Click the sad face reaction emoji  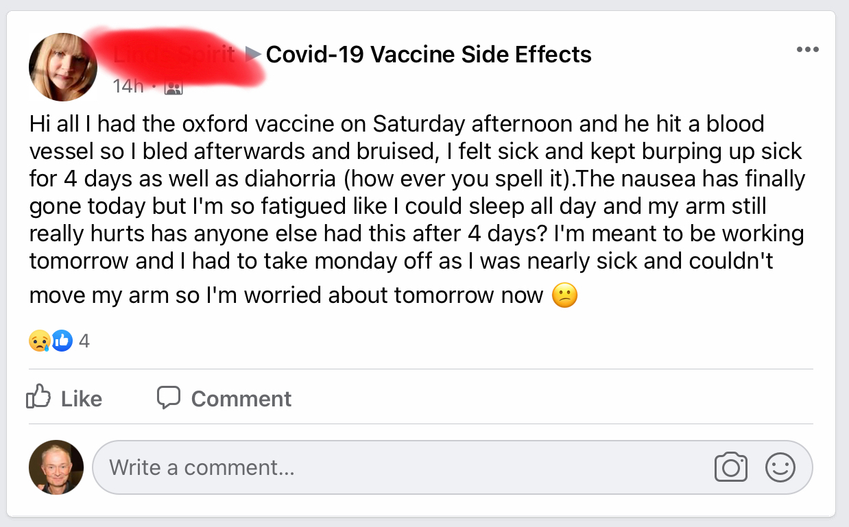point(38,341)
